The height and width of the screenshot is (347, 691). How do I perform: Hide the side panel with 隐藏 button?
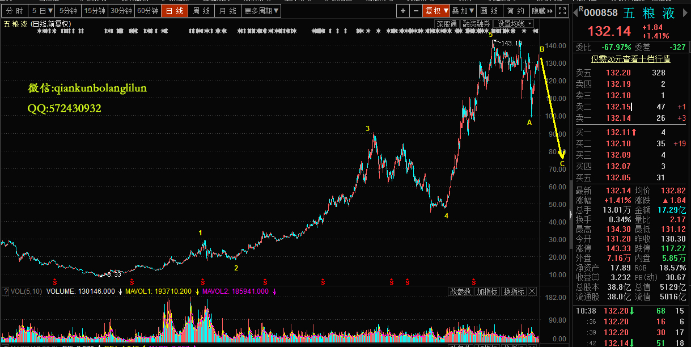pos(542,11)
